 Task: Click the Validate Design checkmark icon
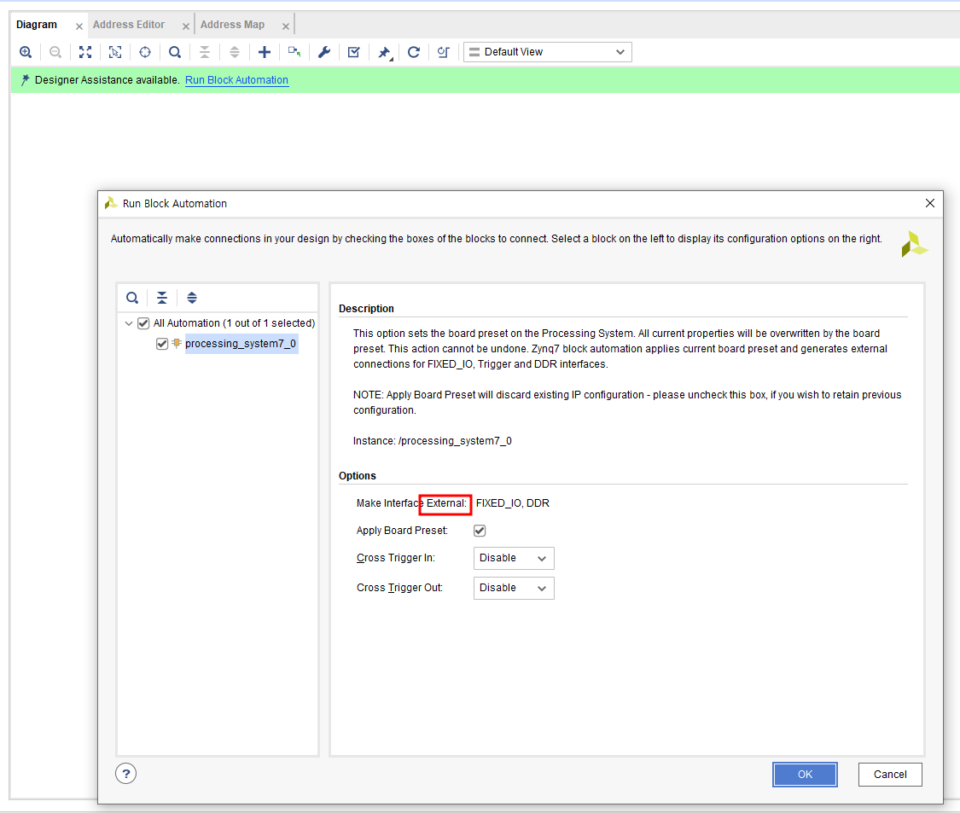coord(354,52)
